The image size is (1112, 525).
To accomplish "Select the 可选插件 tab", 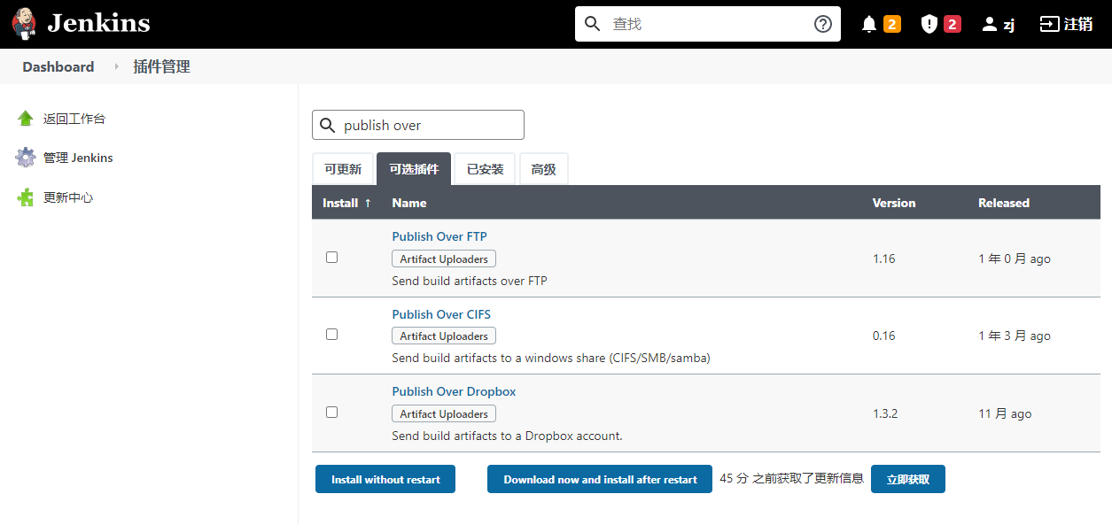I will (x=414, y=169).
